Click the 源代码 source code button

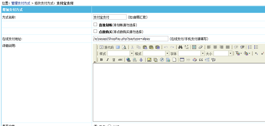106,47
